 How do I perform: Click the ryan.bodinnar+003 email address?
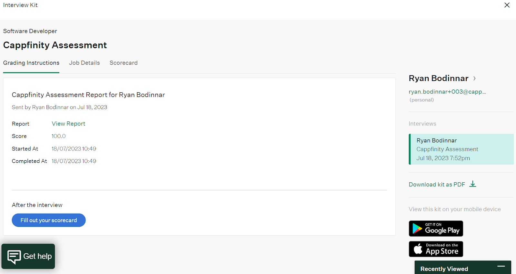point(447,92)
